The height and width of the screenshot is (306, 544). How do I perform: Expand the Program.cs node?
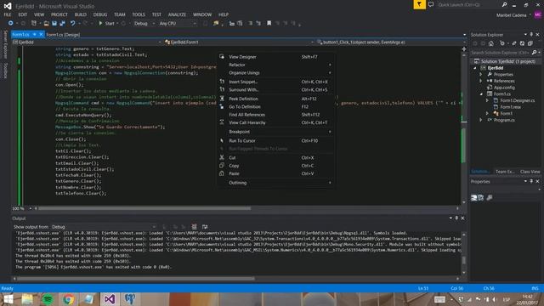click(481, 120)
